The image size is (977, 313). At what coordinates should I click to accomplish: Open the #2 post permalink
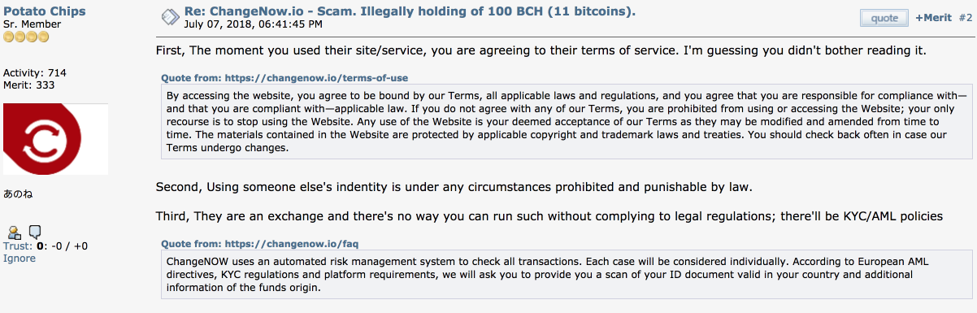[x=965, y=18]
